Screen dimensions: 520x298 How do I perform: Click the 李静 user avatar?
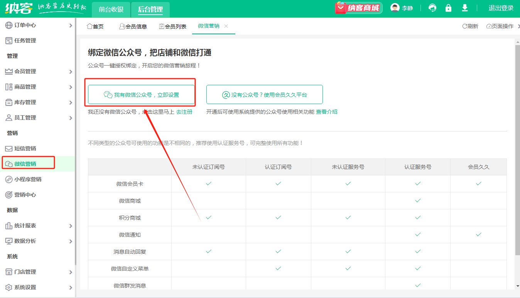click(395, 8)
